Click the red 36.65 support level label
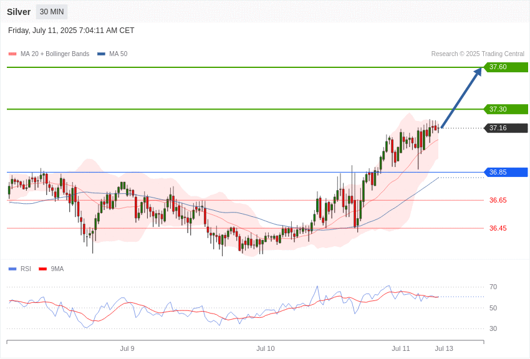530x359 pixels. (498, 200)
